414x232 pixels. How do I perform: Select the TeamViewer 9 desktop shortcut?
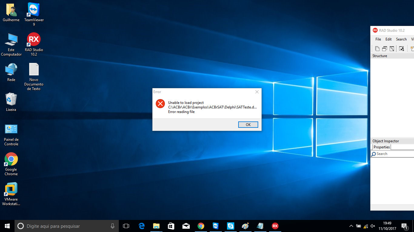[x=34, y=14]
